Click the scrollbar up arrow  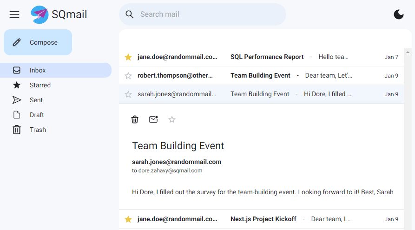(408, 52)
